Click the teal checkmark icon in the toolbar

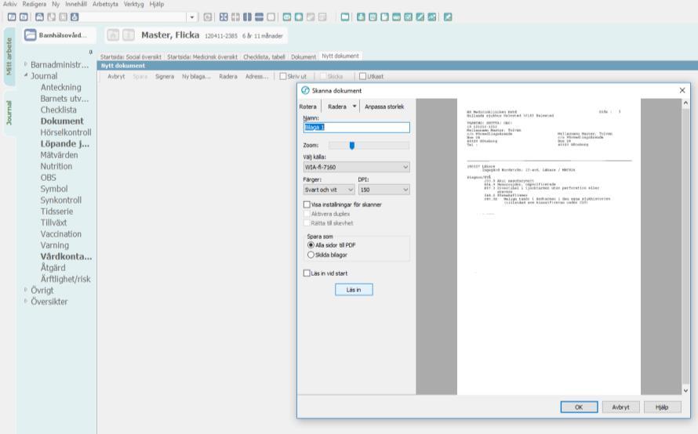click(x=408, y=17)
